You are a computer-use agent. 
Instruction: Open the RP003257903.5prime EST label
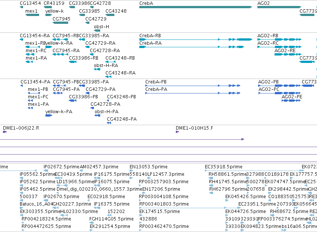click(164, 182)
